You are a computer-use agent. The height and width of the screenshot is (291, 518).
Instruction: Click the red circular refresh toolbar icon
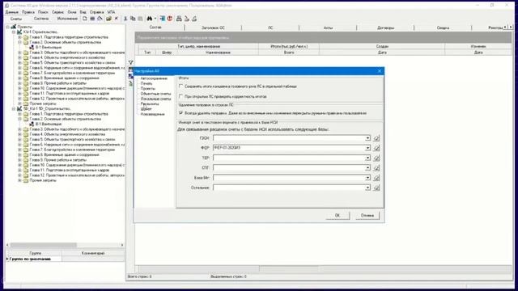click(x=170, y=19)
